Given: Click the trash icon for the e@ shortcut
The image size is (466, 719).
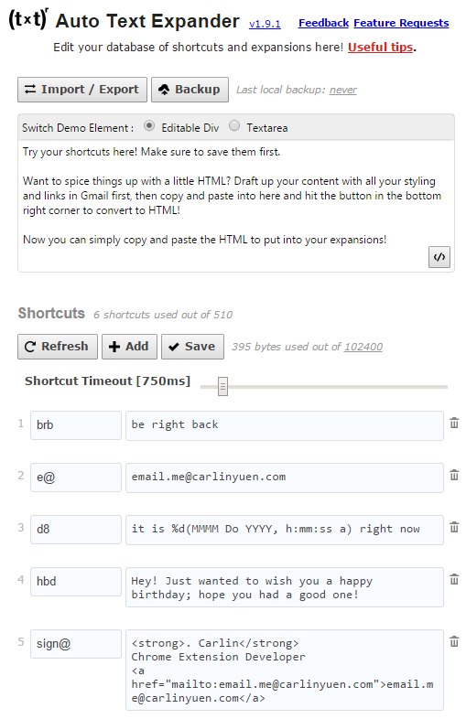Looking at the screenshot, I should pyautogui.click(x=453, y=475).
